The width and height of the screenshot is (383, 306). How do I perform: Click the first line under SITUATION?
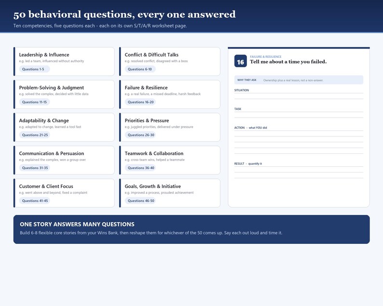(299, 93)
